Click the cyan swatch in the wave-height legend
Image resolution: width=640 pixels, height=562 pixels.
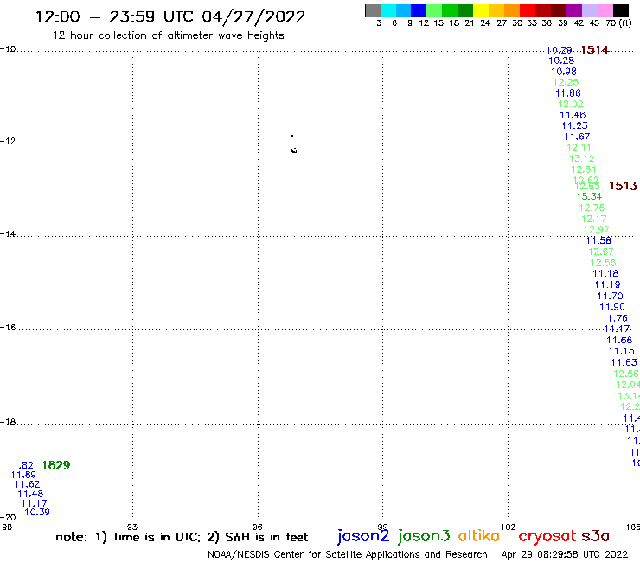388,10
